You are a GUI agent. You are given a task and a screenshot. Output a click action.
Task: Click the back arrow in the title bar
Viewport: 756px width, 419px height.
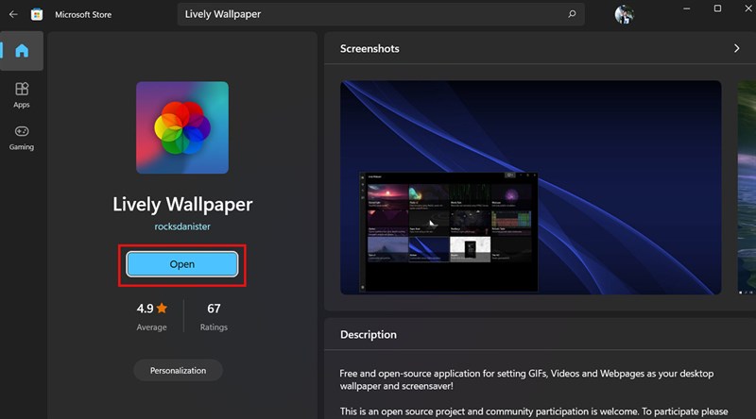[x=13, y=14]
